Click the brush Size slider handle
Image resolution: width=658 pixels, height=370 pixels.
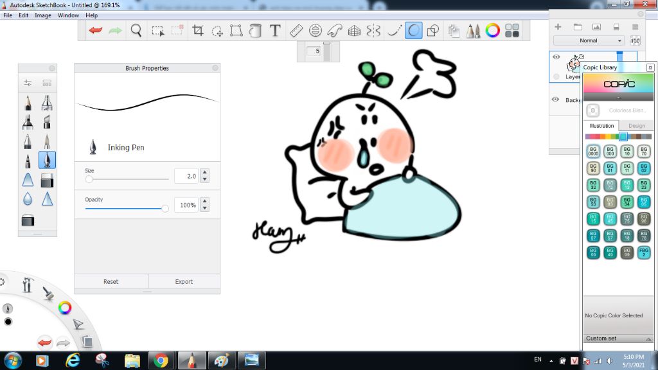tap(89, 179)
